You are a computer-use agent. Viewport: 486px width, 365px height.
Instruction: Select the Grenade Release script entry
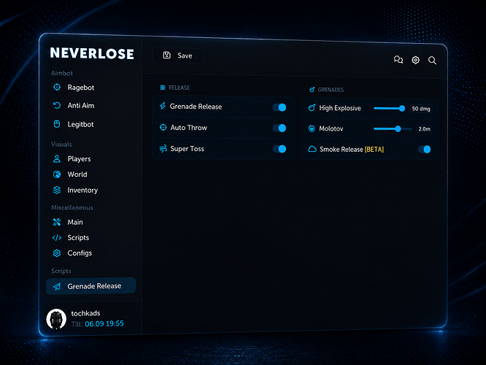pos(90,285)
